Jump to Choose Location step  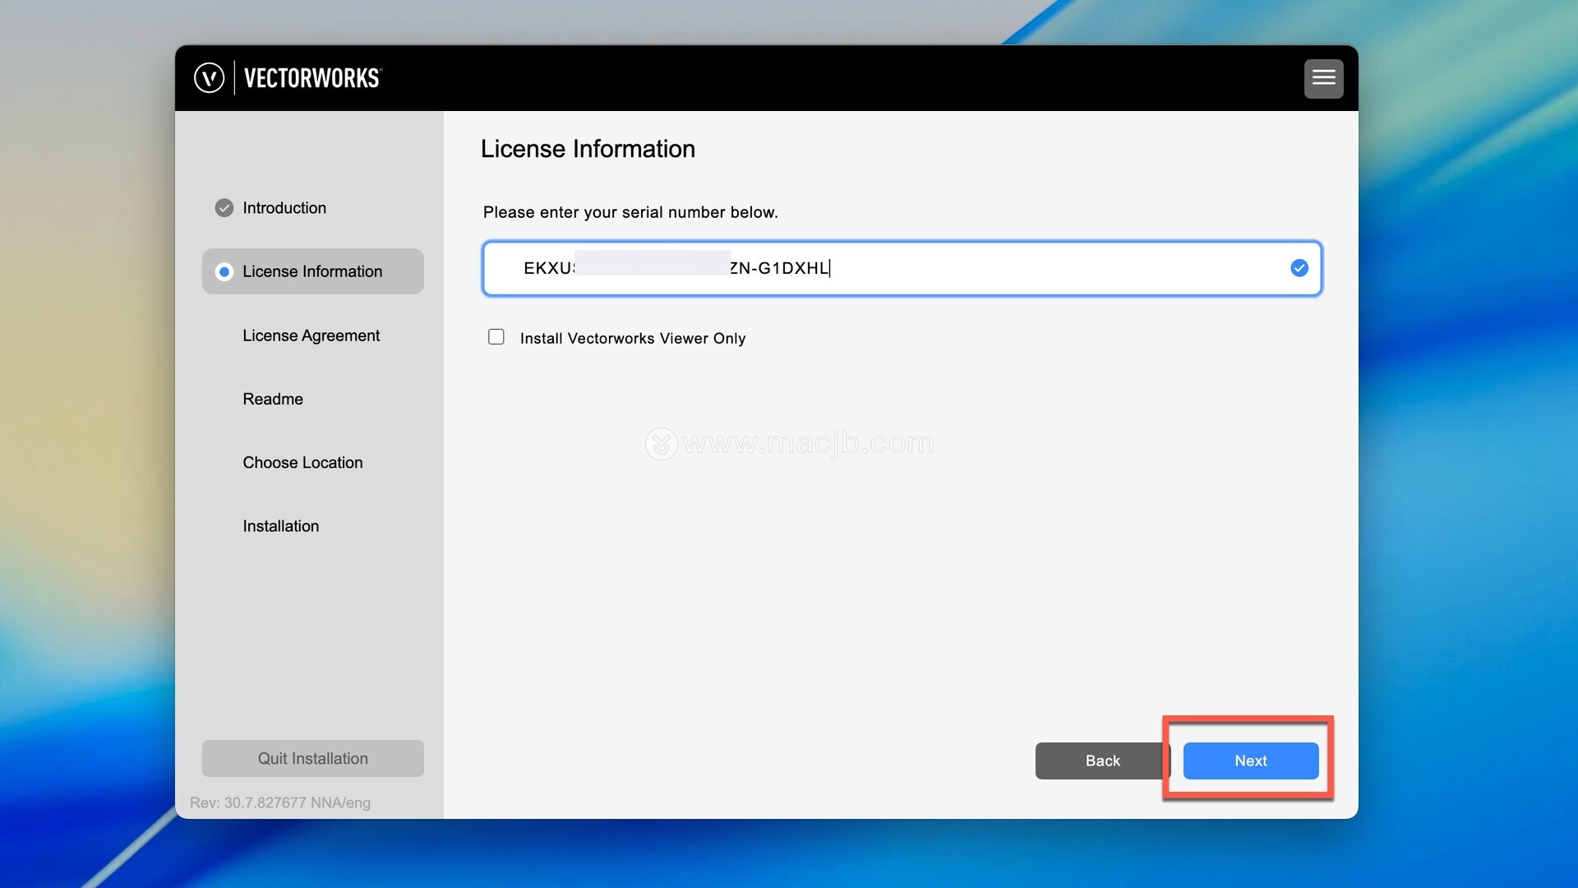point(302,463)
